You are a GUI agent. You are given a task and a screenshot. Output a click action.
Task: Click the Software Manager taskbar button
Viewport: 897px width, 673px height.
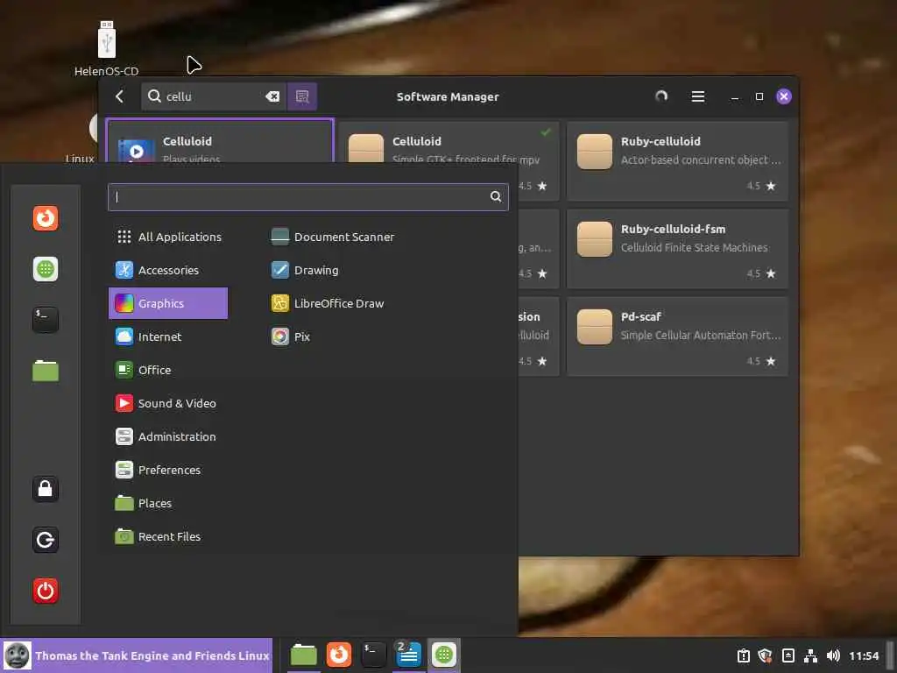[x=444, y=655]
